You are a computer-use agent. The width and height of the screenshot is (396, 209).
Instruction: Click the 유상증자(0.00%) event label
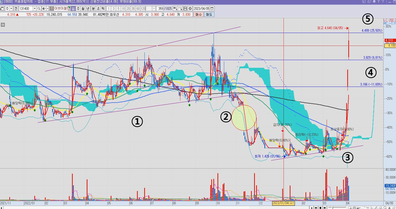pos(342,129)
